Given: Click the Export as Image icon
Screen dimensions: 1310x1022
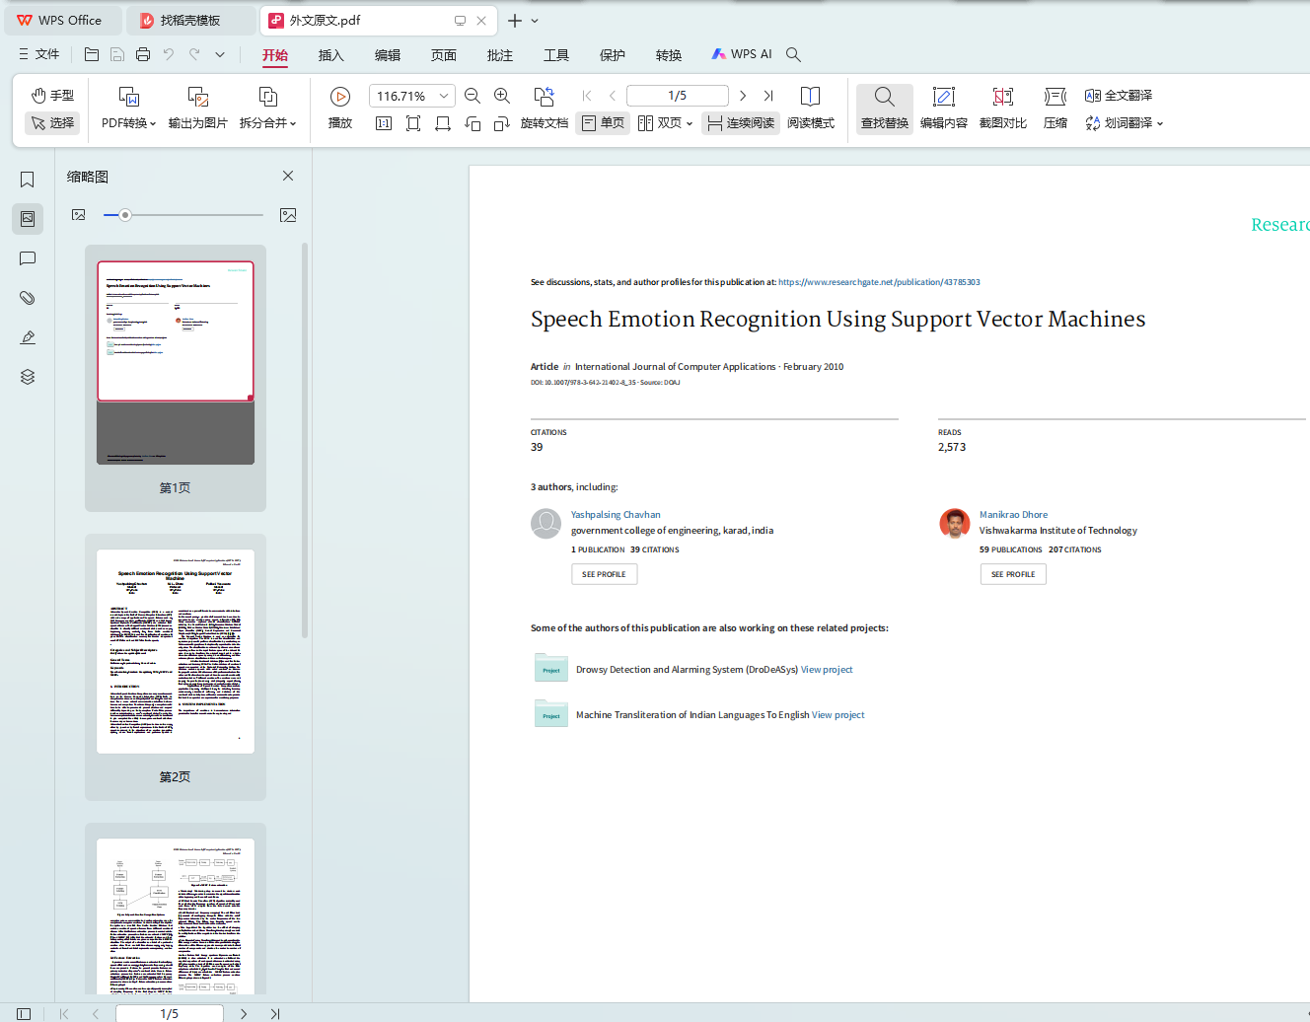Looking at the screenshot, I should tap(197, 97).
